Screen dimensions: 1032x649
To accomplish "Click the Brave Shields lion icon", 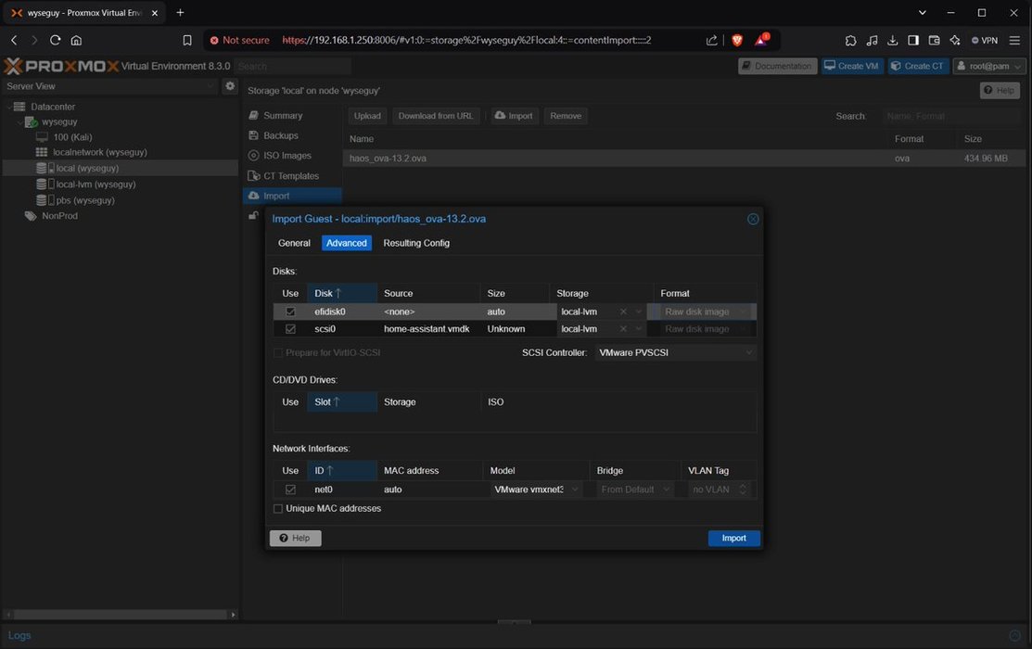I will click(737, 40).
